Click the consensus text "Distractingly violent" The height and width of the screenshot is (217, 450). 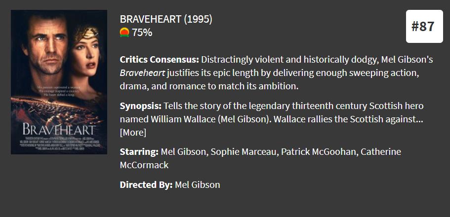click(244, 60)
